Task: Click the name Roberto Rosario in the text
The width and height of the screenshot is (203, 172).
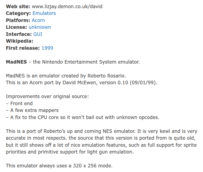Action: 106,76
